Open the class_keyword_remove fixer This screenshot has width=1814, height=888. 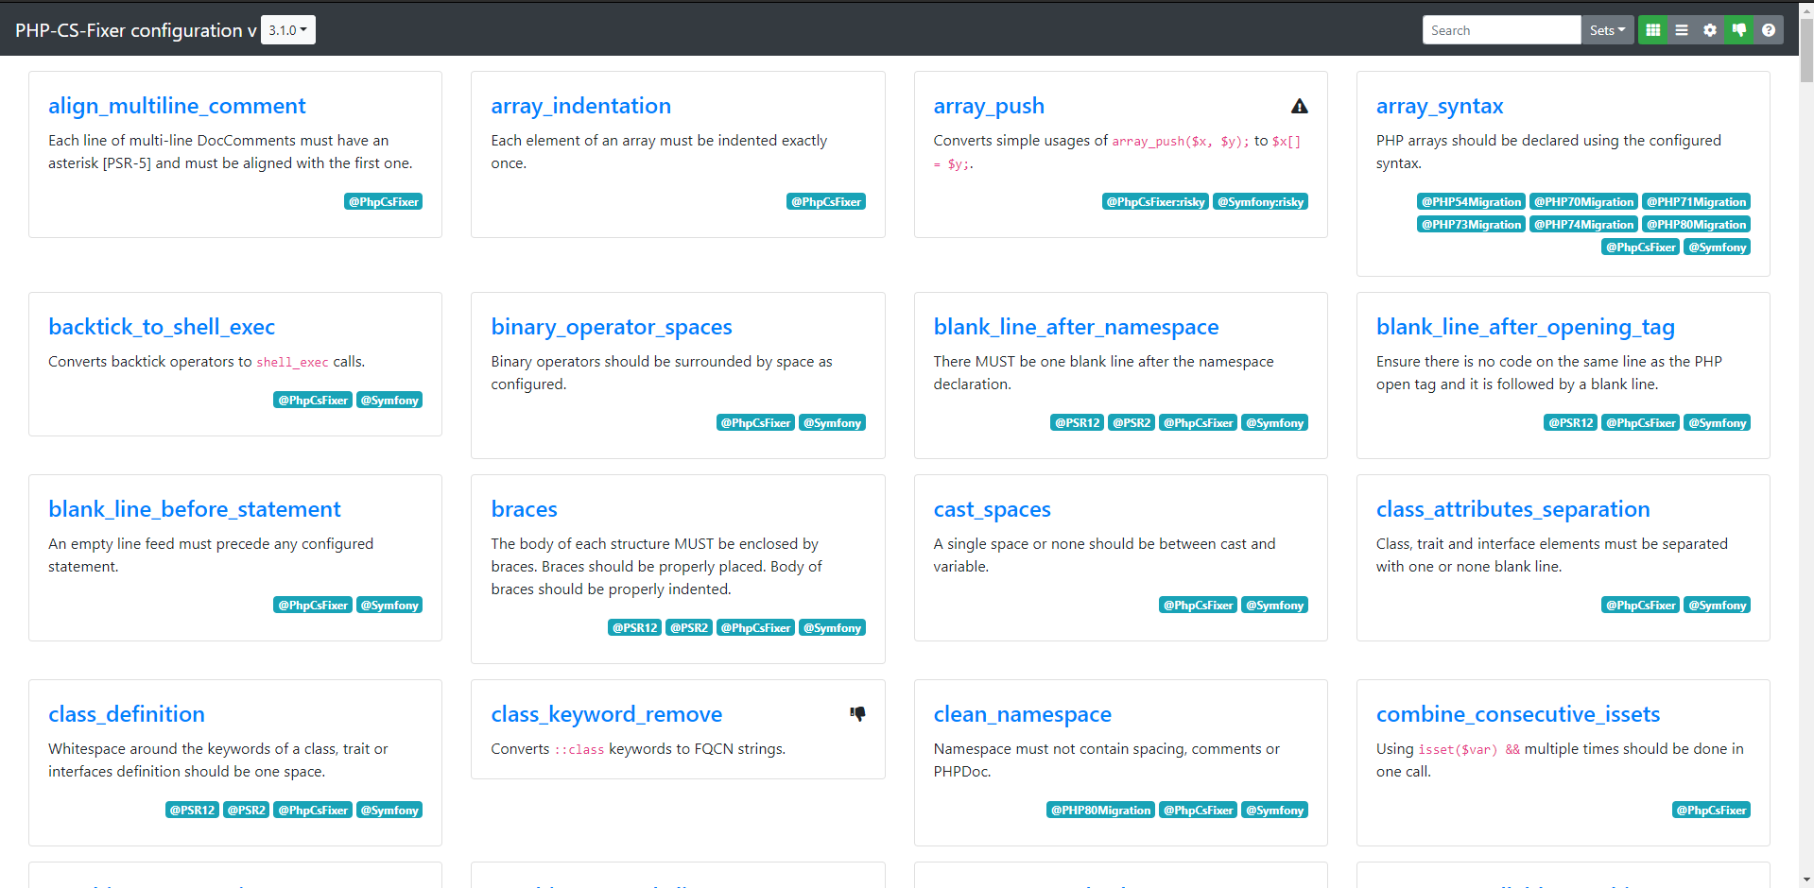click(606, 714)
